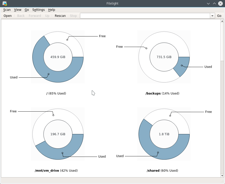Screen dimensions: 225x184
Task: Select the /shared 1.8 TiB disk chart
Action: [164, 134]
